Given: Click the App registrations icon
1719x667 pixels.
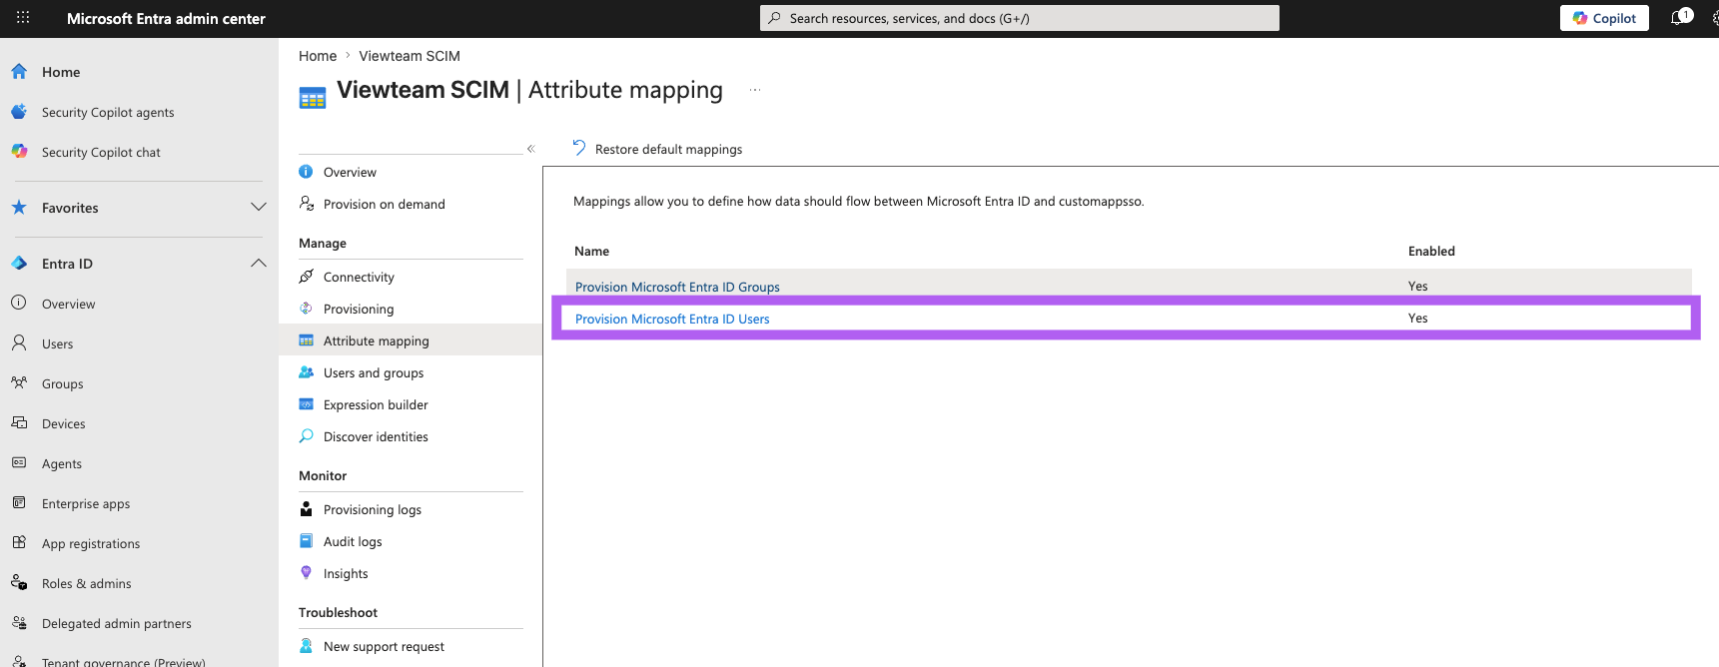Looking at the screenshot, I should coord(19,543).
